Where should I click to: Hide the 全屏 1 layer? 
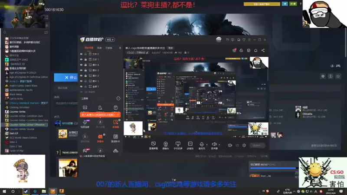[81, 86]
